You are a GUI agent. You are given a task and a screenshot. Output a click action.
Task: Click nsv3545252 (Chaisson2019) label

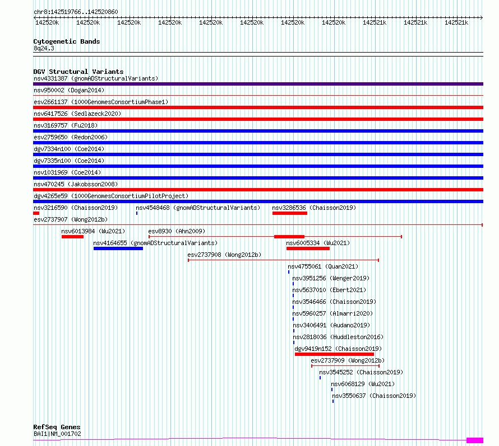coord(361,372)
